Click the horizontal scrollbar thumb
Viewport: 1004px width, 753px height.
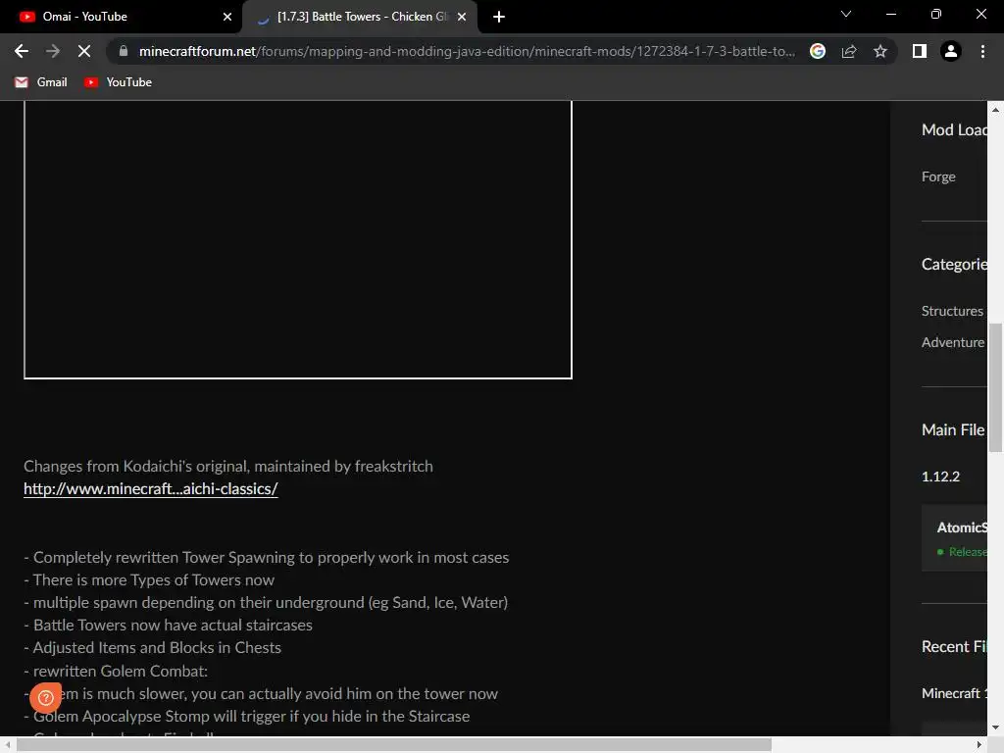394,745
